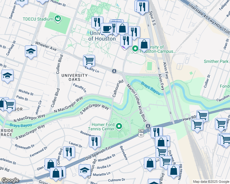Click the University of Houston label
230x184 pixels.
(102, 36)
